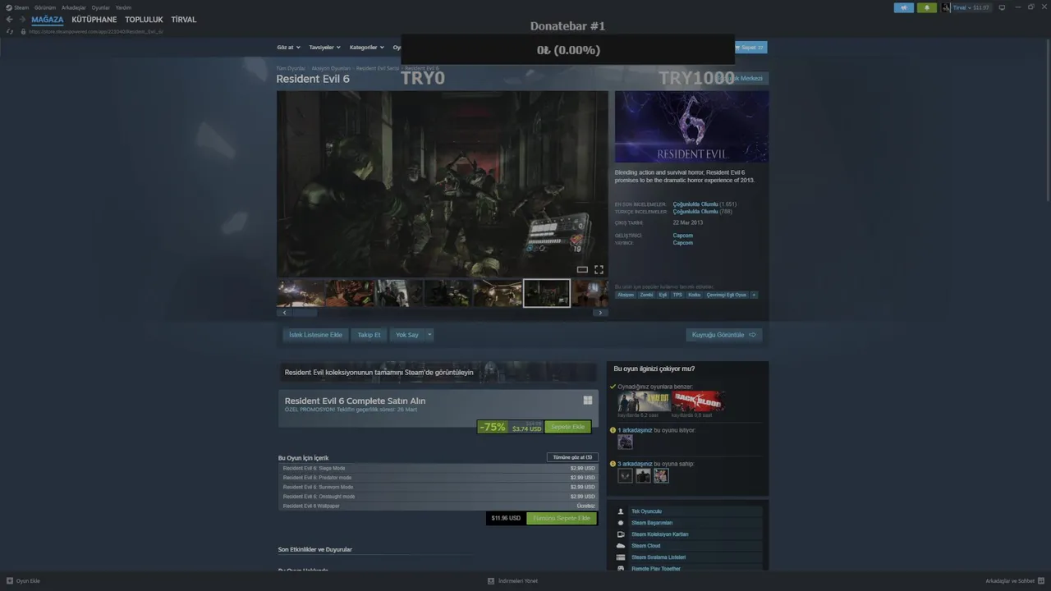
Task: Open the Korku tag
Action: [695, 295]
